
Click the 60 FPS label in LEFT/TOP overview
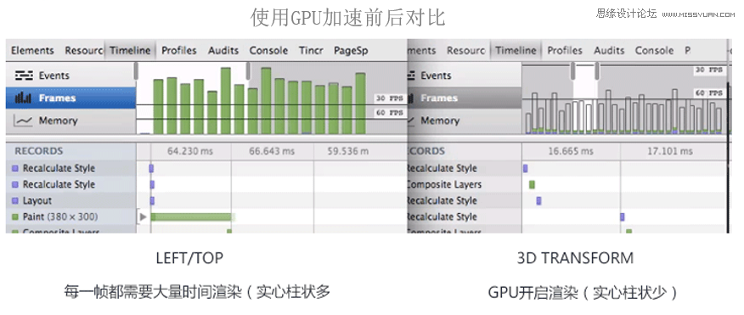point(389,113)
